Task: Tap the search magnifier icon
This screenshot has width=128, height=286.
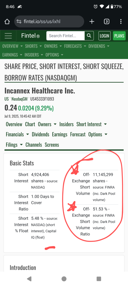Action: pyautogui.click(x=89, y=36)
